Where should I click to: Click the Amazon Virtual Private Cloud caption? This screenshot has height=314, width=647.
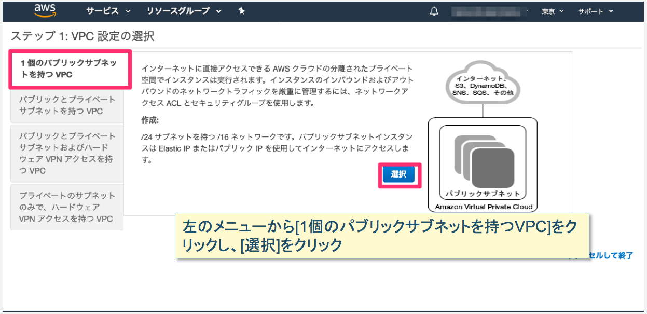484,207
